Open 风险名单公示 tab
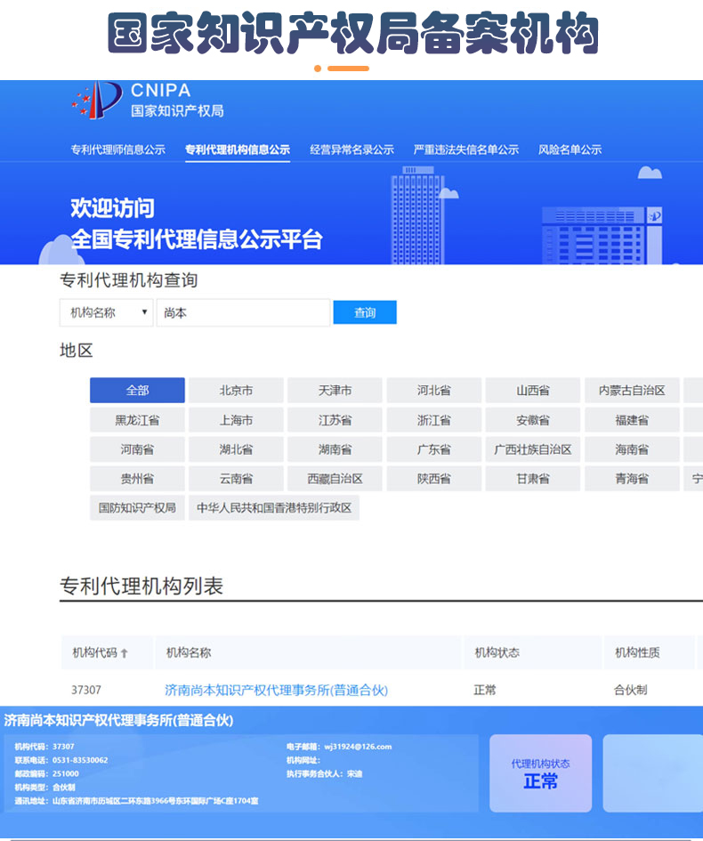703x841 pixels. pyautogui.click(x=570, y=150)
